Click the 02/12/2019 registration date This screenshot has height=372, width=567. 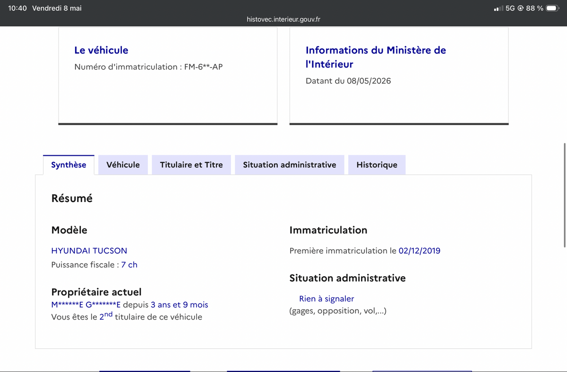click(x=420, y=251)
